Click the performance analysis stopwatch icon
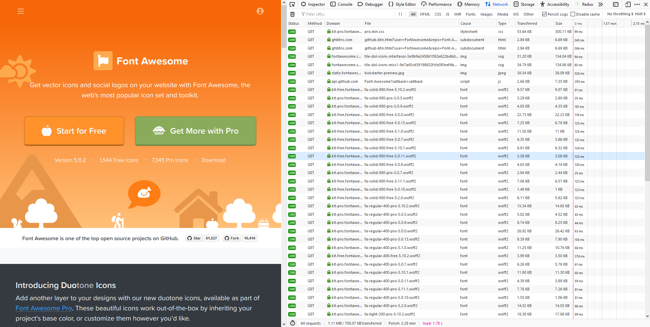The width and height of the screenshot is (650, 327). [293, 323]
